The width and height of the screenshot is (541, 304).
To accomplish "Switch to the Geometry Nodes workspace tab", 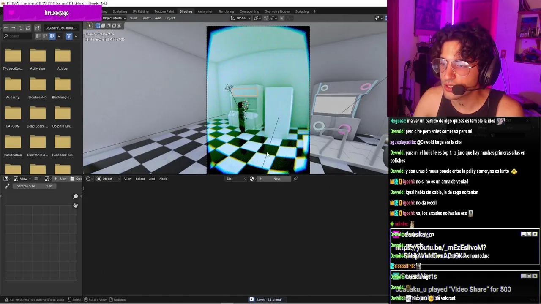I will [x=277, y=11].
